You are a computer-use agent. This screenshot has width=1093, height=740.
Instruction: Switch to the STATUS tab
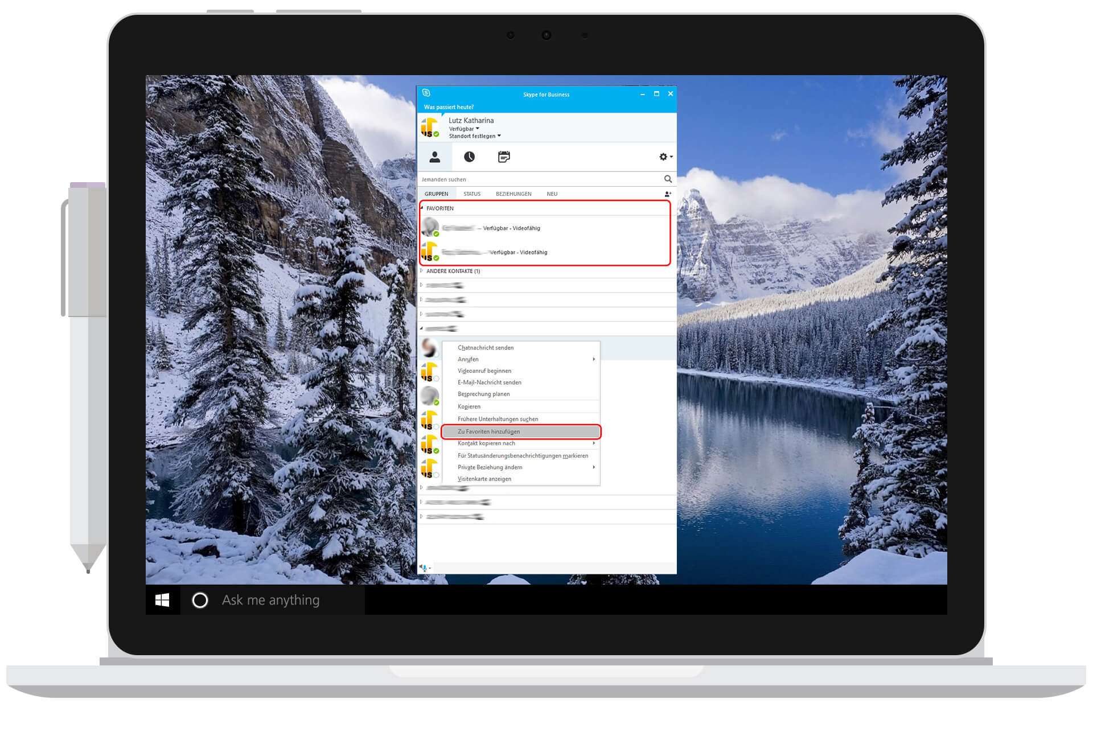[x=471, y=194]
